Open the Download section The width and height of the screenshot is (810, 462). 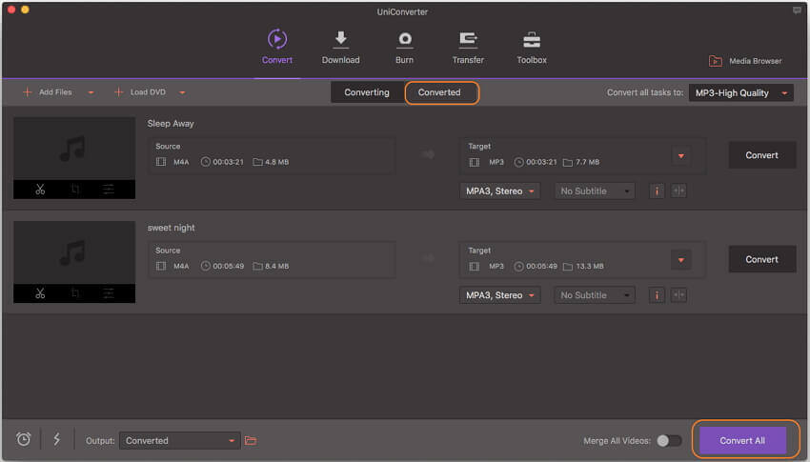(340, 48)
